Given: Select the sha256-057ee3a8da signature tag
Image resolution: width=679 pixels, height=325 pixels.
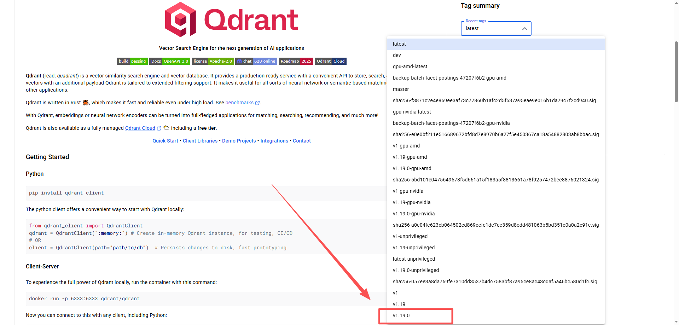Looking at the screenshot, I should point(496,282).
